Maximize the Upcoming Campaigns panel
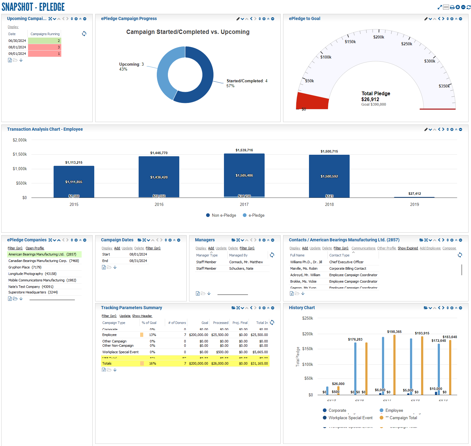471x446 pixels. (50, 19)
